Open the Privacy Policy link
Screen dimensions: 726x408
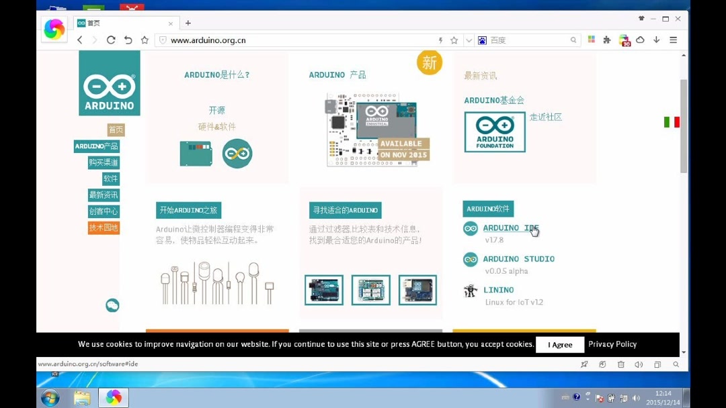pyautogui.click(x=612, y=344)
